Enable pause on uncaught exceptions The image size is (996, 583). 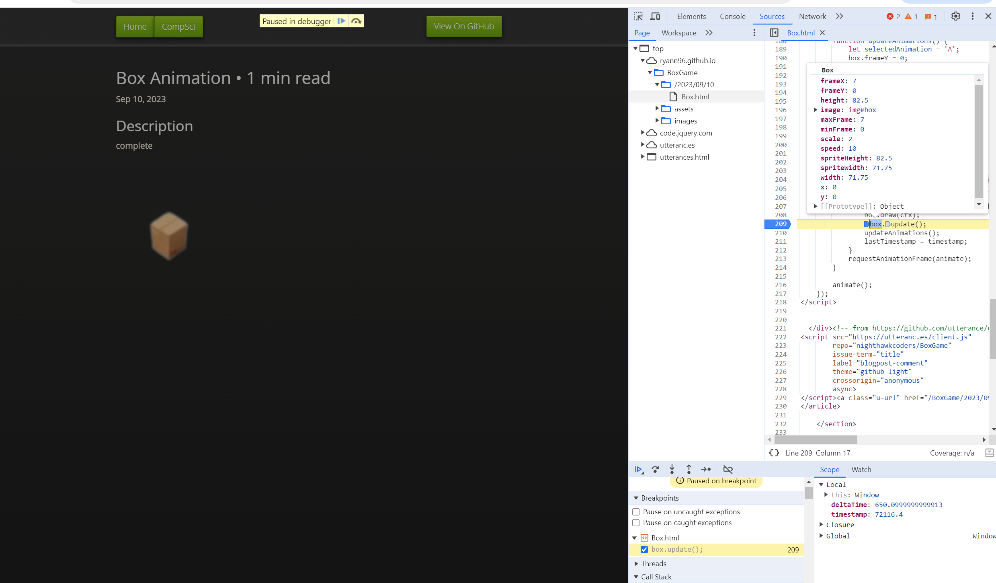click(x=636, y=512)
